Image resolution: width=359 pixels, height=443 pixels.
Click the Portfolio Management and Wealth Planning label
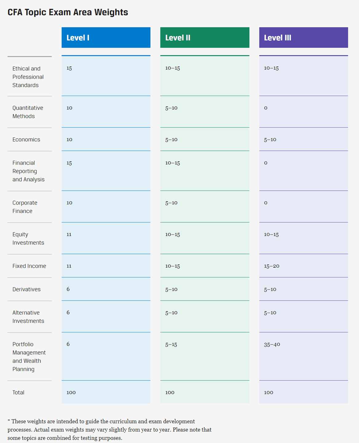(29, 357)
